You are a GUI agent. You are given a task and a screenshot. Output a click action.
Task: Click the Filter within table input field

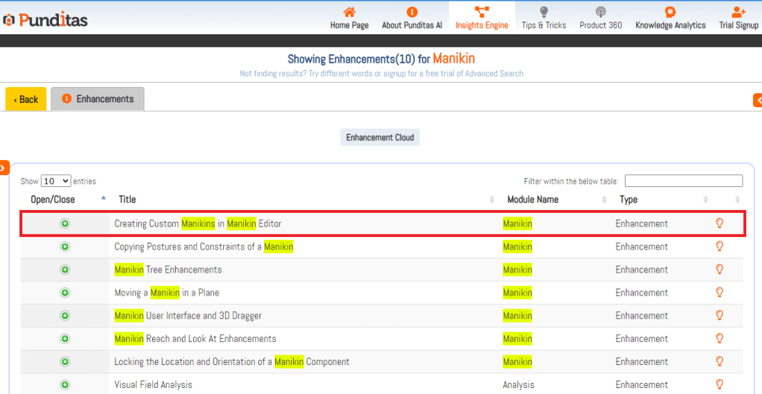click(683, 181)
